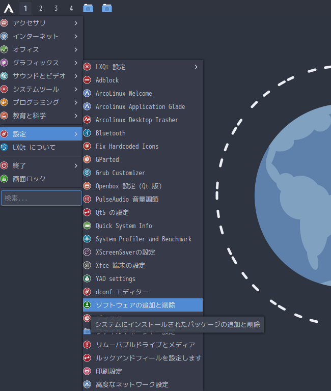The image size is (331, 391).
Task: Run Fix Hardcoded Icons icon
Action: [x=87, y=146]
